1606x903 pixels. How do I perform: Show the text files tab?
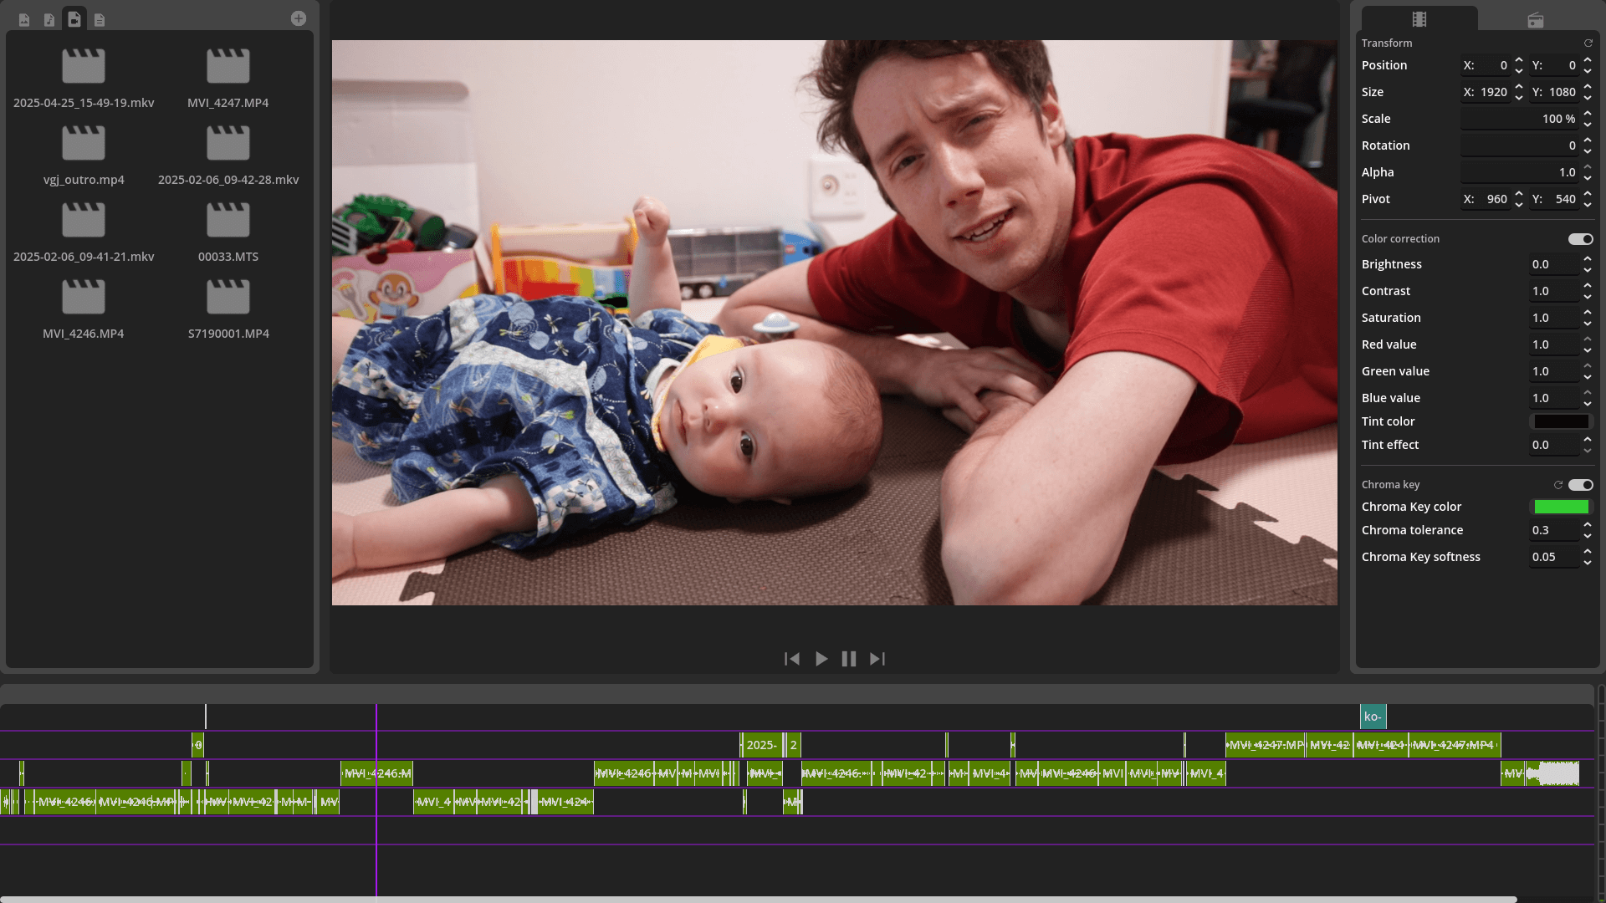[x=100, y=19]
